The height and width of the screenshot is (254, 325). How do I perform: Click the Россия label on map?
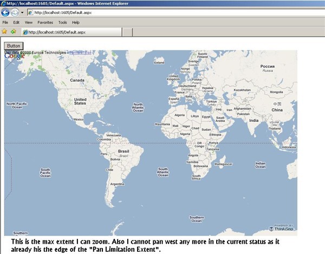tap(268, 66)
